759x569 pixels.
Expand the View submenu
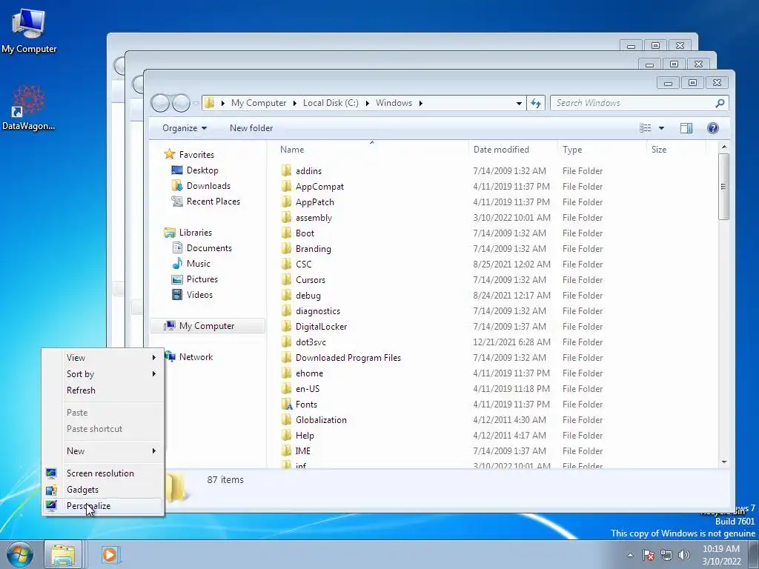tap(103, 358)
